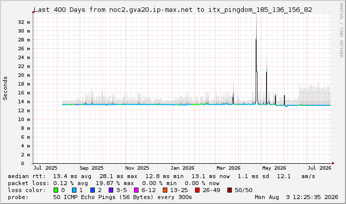346x204 pixels.
Task: Click the 'May 2026' x-axis label
Action: point(274,168)
